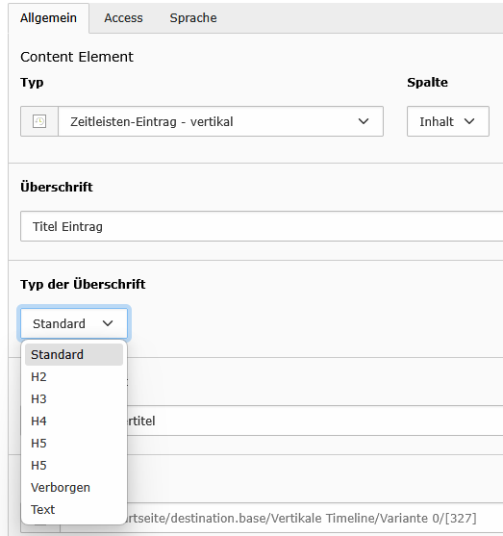
Task: Collapse the Typ der Überschrift Standard dropdown
Action: click(x=74, y=323)
